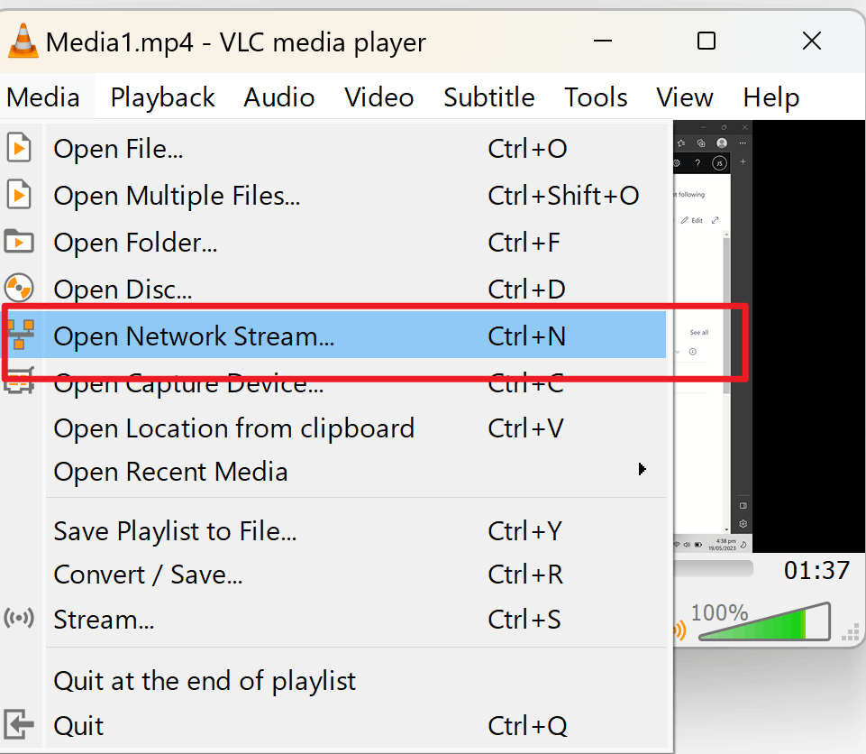Screen dimensions: 866x754
Task: Select Save Playlist to File
Action: pyautogui.click(x=175, y=530)
